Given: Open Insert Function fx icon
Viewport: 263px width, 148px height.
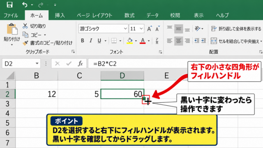Looking at the screenshot, I should pos(81,64).
